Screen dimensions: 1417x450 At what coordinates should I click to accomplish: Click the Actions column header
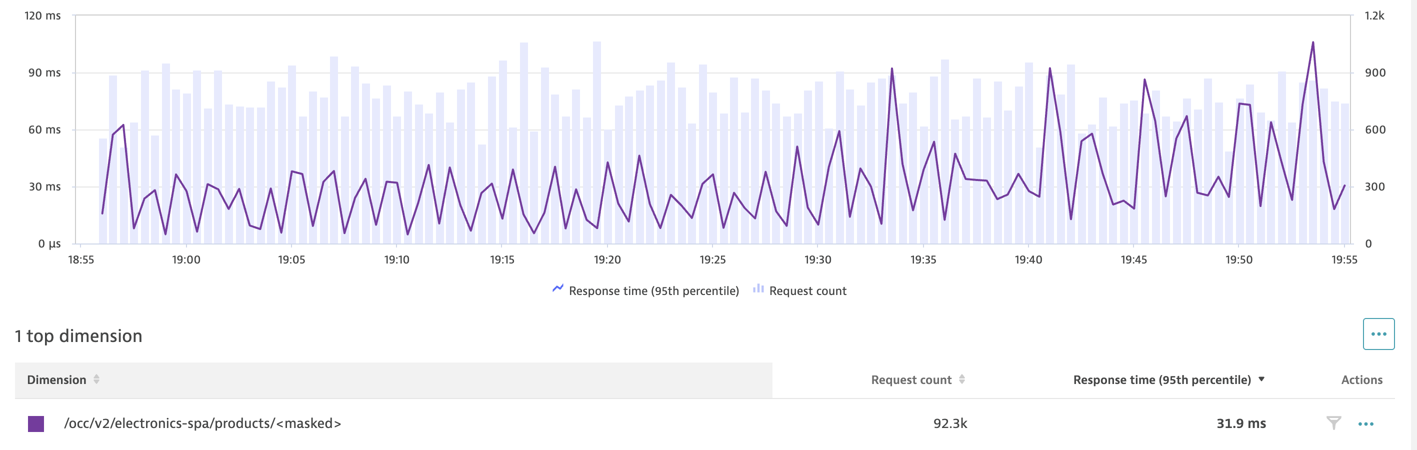1361,379
